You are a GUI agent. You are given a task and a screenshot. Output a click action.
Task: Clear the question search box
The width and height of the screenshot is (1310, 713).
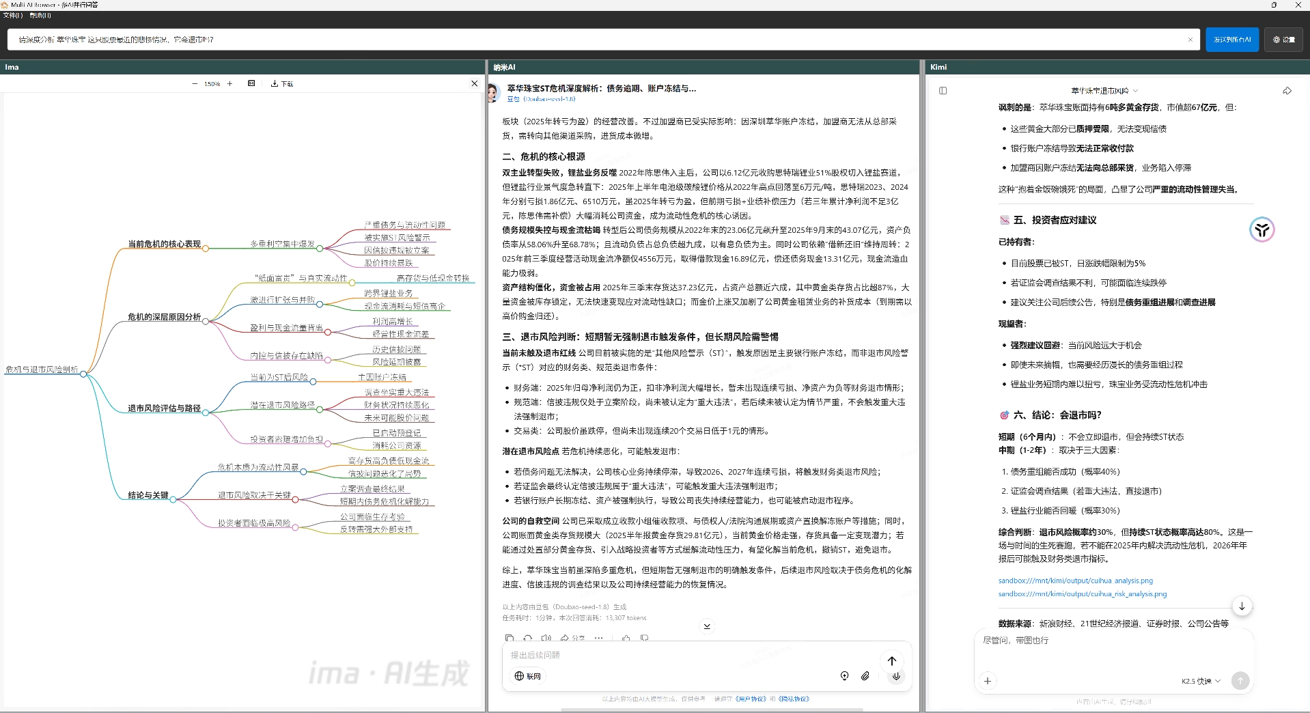point(1190,40)
